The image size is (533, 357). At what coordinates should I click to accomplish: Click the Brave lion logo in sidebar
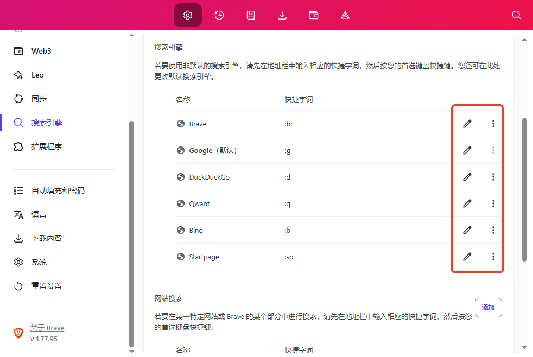click(18, 333)
